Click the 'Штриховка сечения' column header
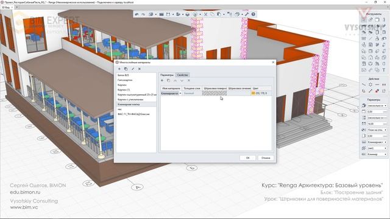The height and width of the screenshot is (219, 390). pos(239,88)
